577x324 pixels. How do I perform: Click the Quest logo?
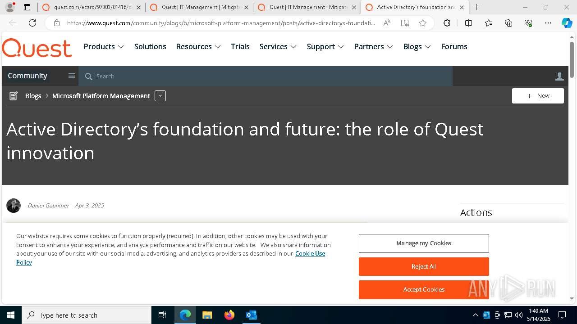[x=37, y=48]
